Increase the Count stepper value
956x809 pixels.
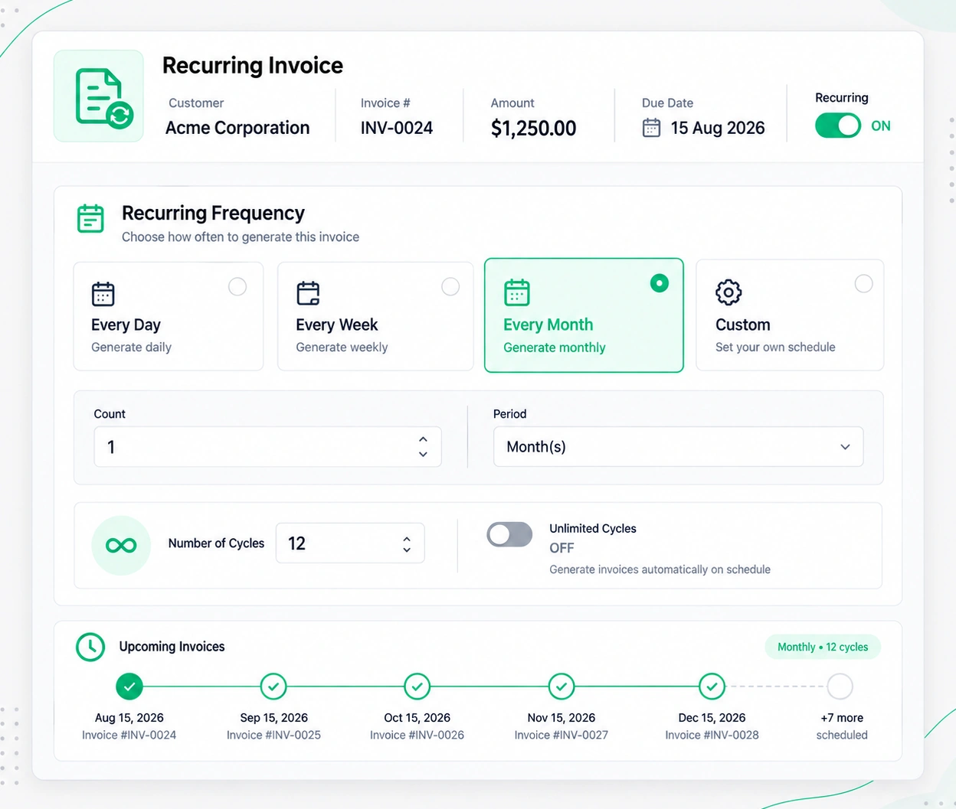click(x=423, y=439)
